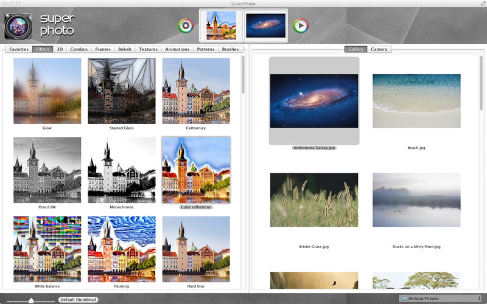Adjust the thumbnail size slider handle
This screenshot has height=304, width=487.
(31, 300)
